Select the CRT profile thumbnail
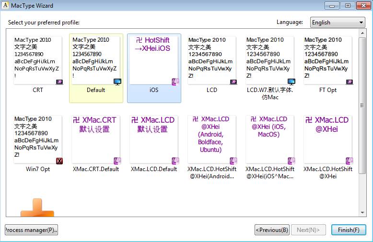This screenshot has height=242, width=373. click(38, 60)
